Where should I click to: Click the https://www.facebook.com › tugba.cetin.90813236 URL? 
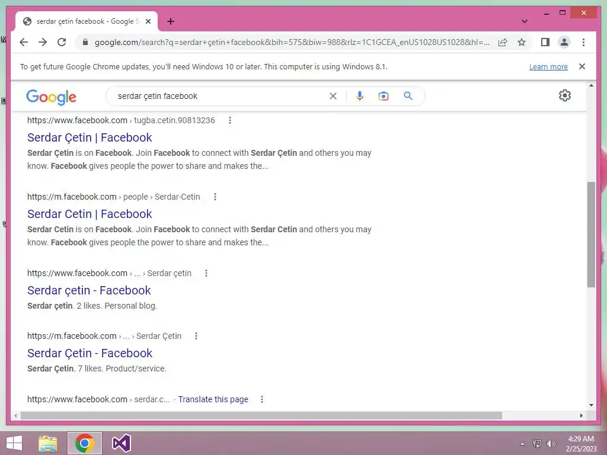[x=121, y=120]
